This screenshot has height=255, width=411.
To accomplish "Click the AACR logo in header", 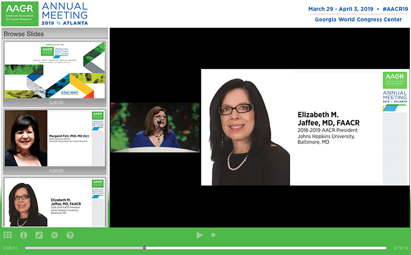I will (20, 14).
